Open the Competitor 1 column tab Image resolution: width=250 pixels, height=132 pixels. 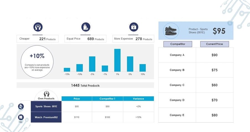108,99
